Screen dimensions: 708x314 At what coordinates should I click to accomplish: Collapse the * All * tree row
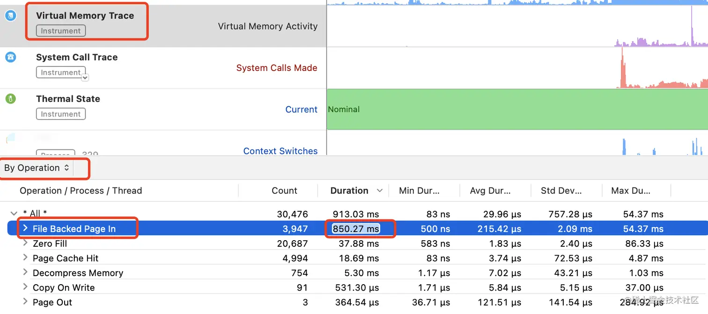point(14,214)
